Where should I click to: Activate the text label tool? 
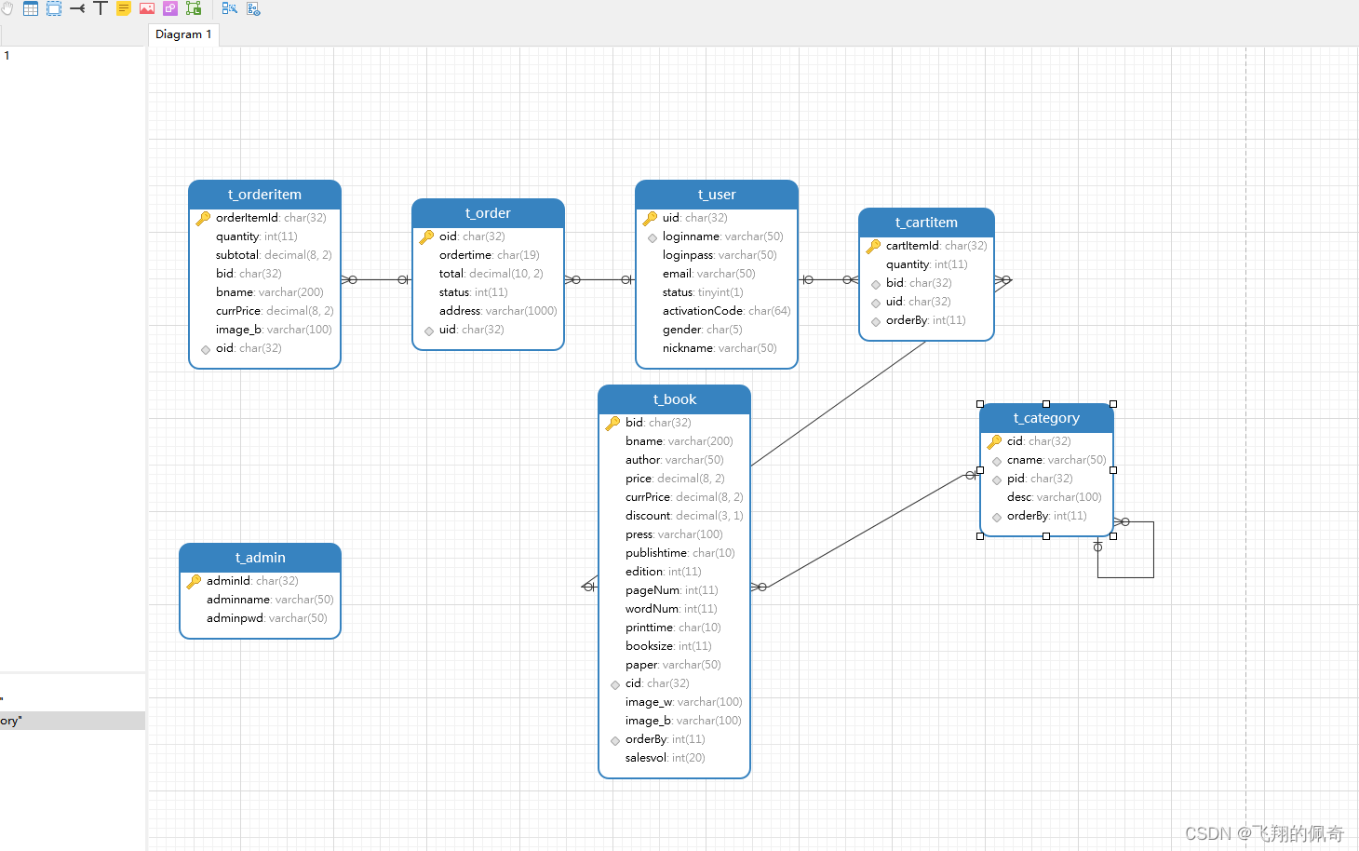[101, 8]
